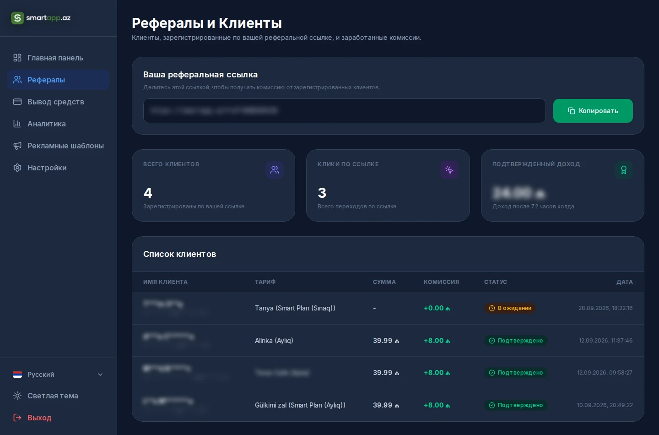Click the total clients value 4
This screenshot has width=659, height=435.
click(x=148, y=193)
